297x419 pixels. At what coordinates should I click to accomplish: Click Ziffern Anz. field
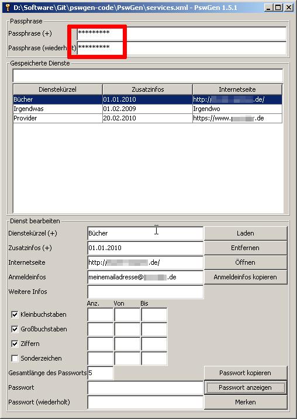[x=101, y=344]
